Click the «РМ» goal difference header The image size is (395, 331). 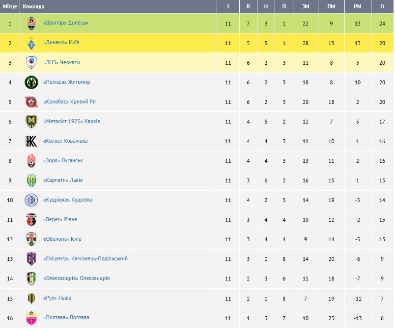point(357,7)
